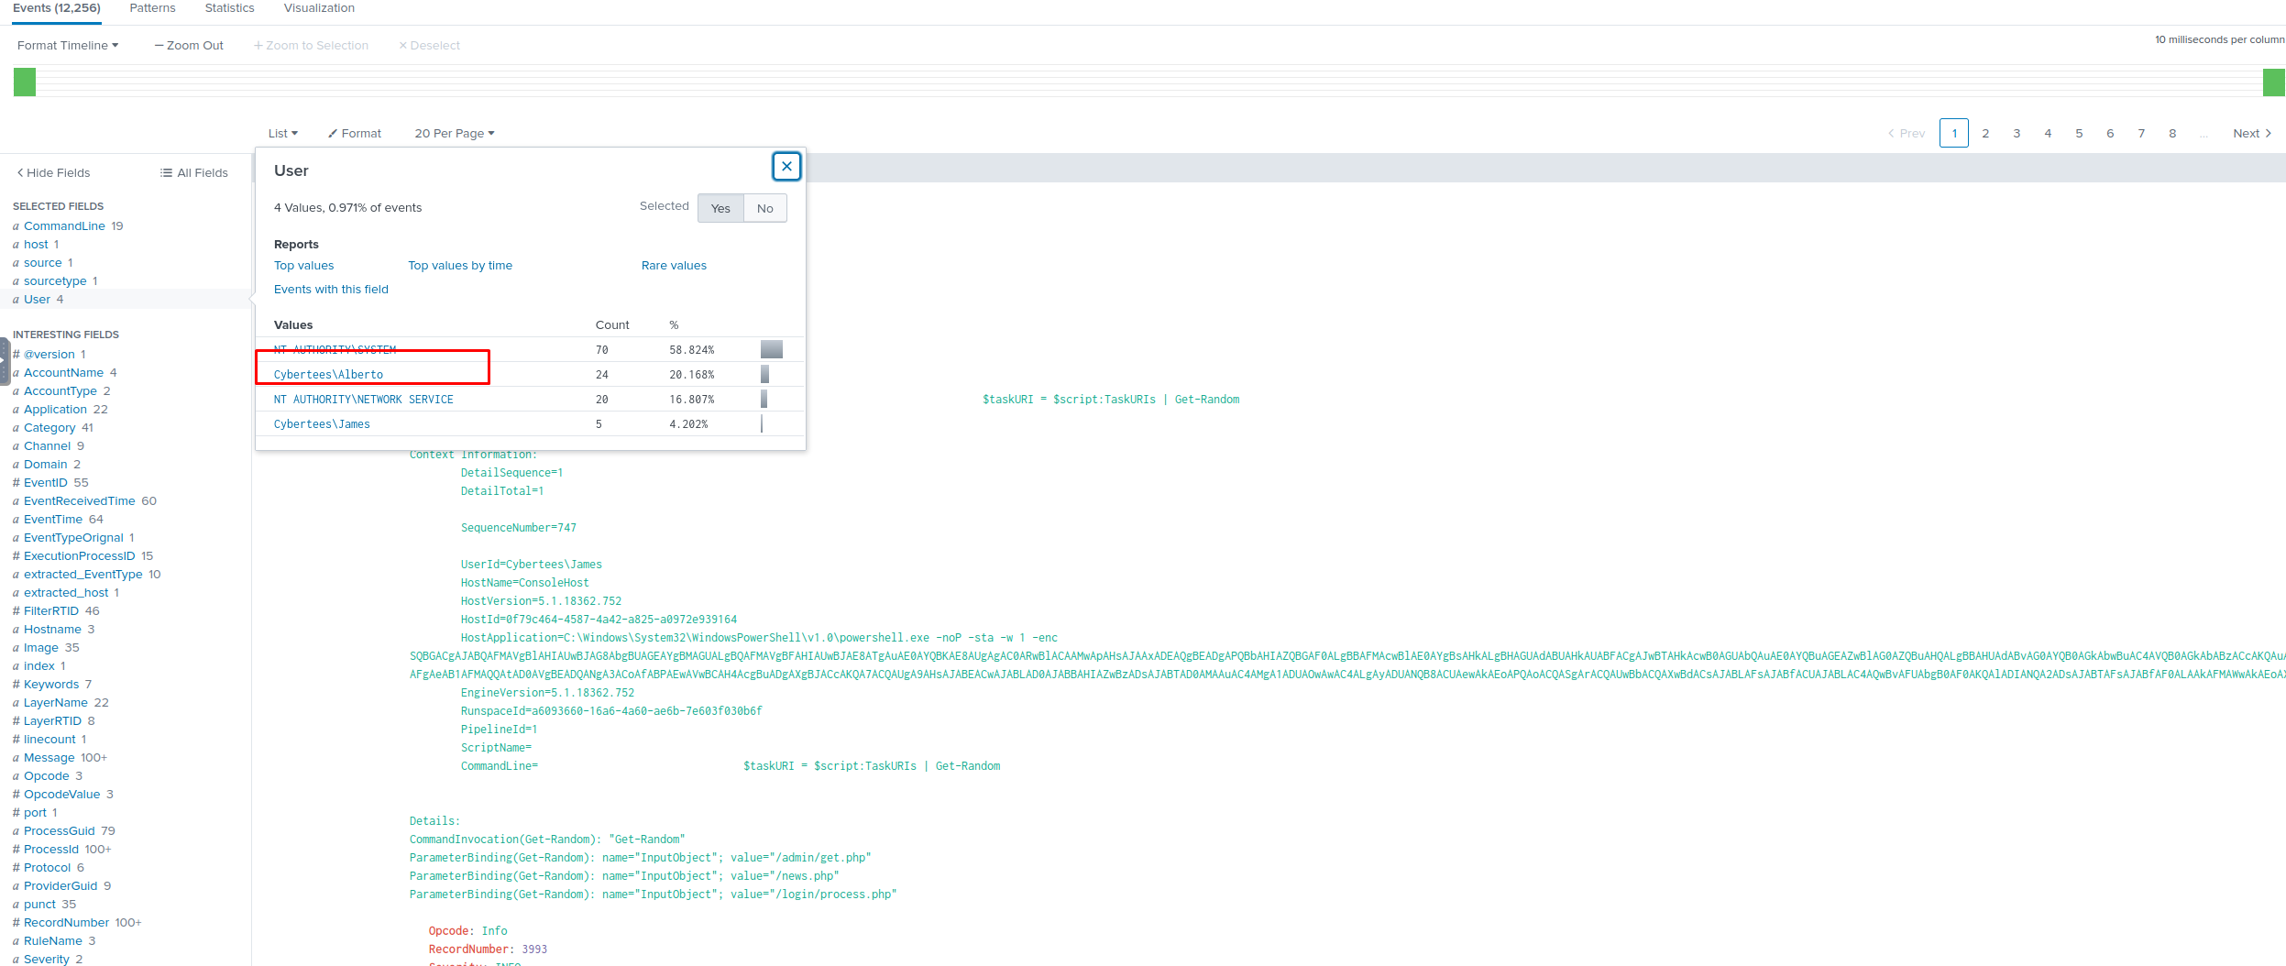Filter by NT AUTHORITY\SYSTEM value
The width and height of the screenshot is (2286, 966).
coord(335,350)
